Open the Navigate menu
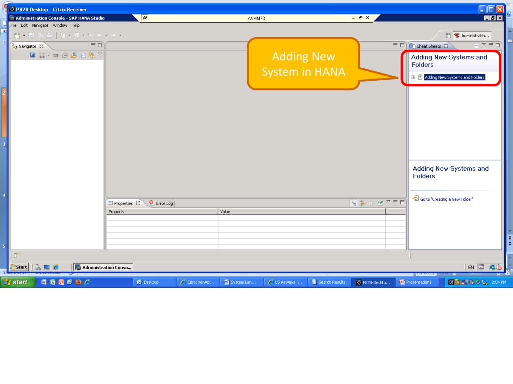513x384 pixels. tap(40, 25)
